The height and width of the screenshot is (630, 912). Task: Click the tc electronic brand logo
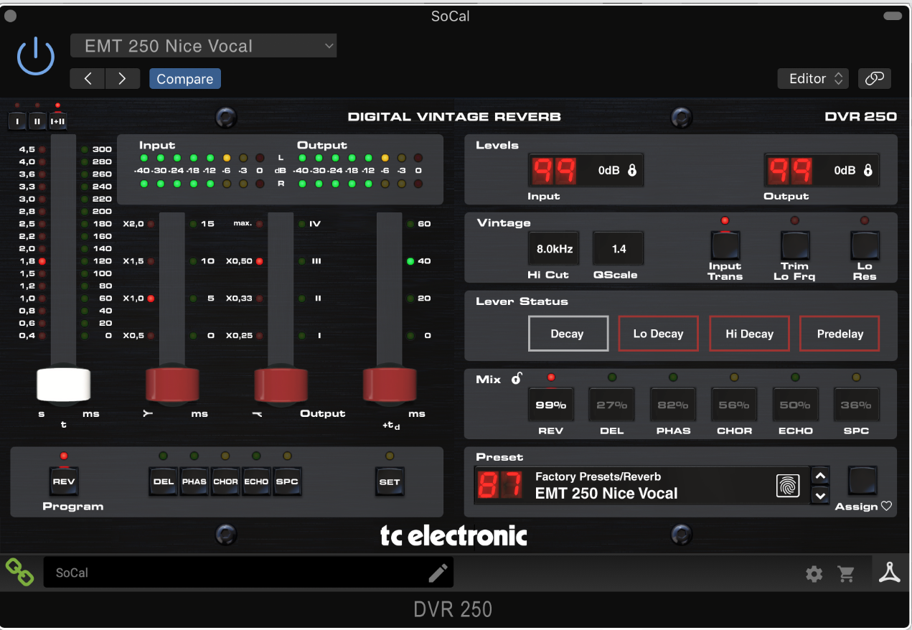(453, 536)
